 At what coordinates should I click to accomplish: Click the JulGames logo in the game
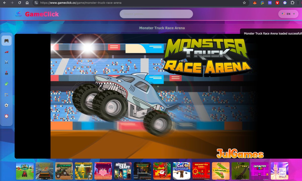click(240, 153)
